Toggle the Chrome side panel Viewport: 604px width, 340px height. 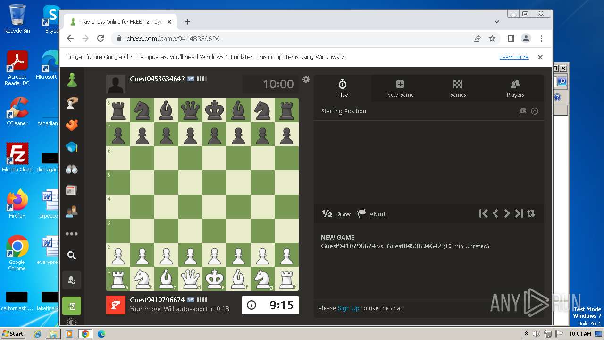[x=511, y=39]
